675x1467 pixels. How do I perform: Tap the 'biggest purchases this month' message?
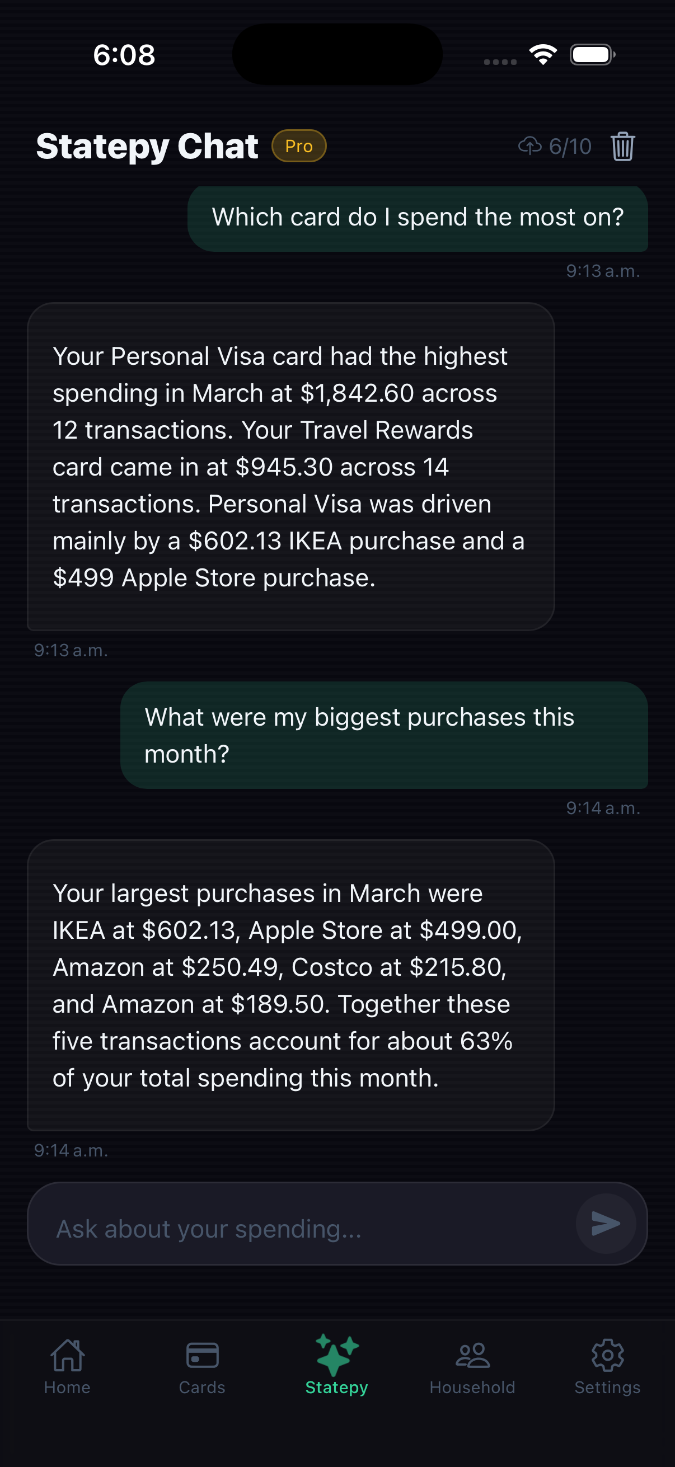384,735
